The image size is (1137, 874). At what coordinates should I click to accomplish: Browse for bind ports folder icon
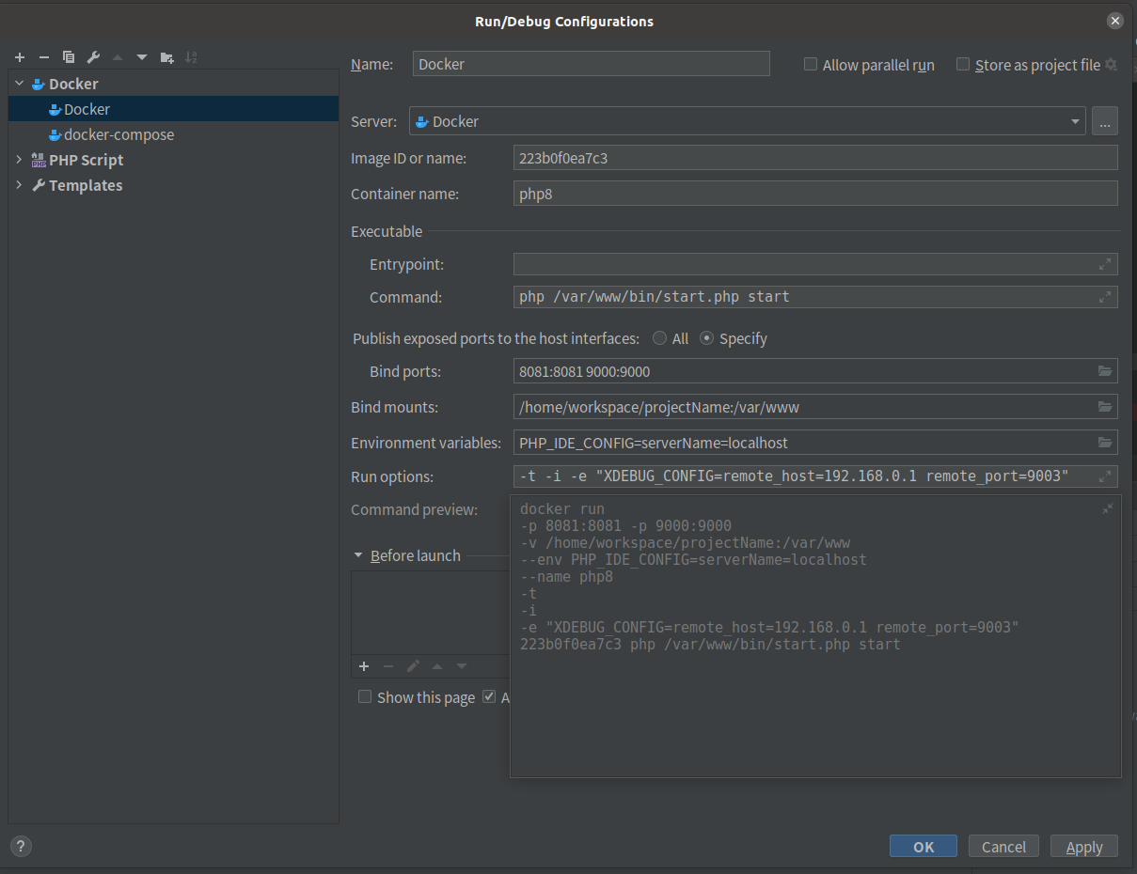(x=1105, y=371)
